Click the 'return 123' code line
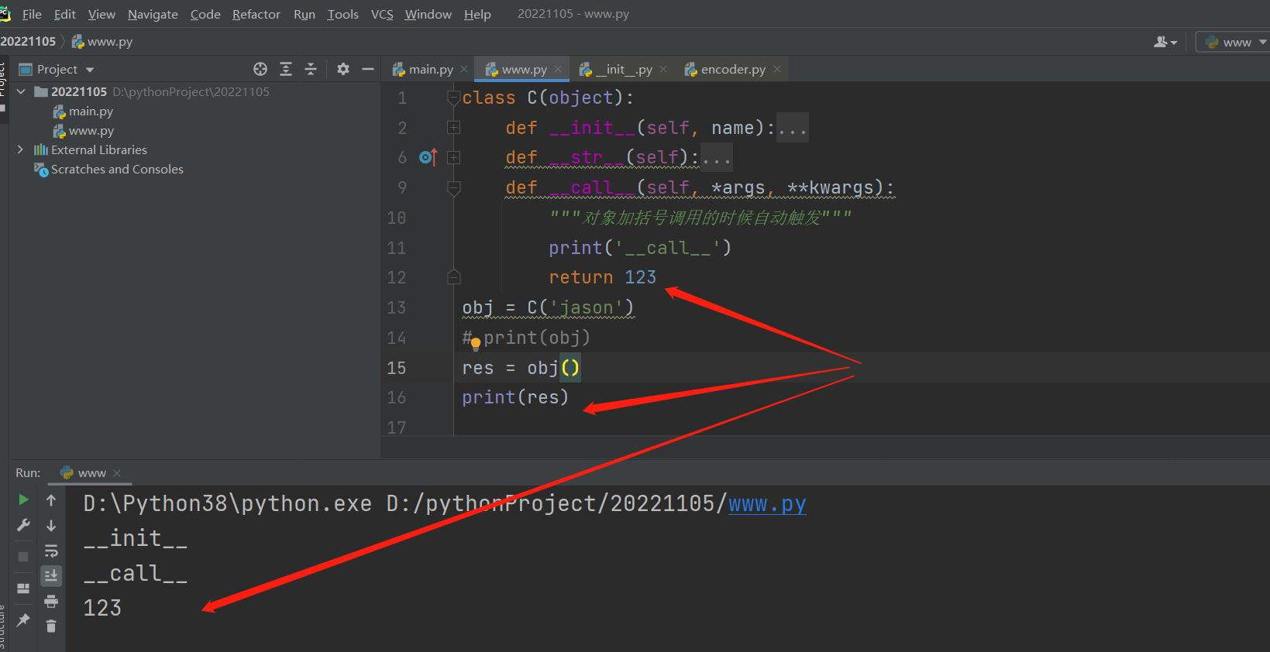Screen dimensions: 1270x652 [602, 277]
